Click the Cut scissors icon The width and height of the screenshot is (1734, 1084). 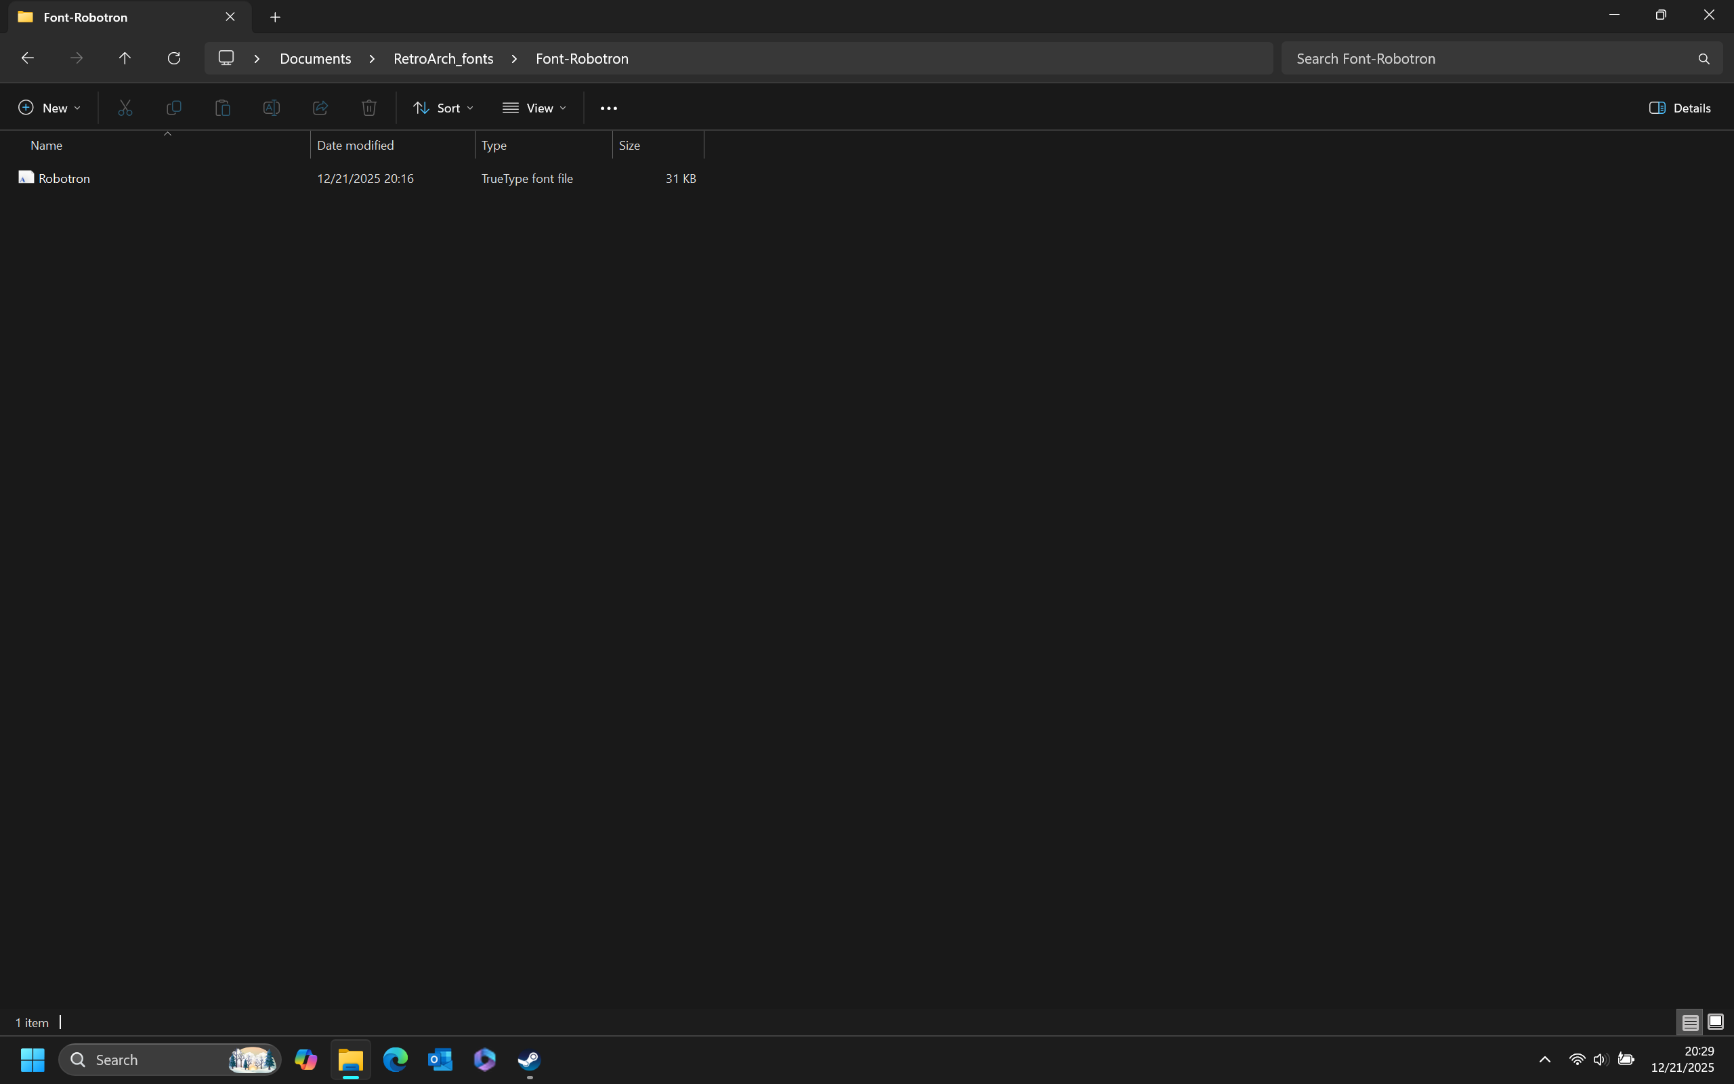(x=125, y=108)
